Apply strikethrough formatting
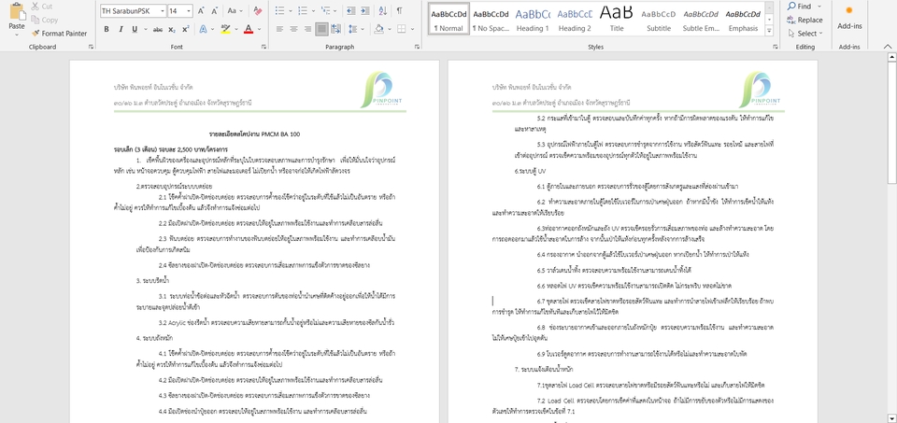 click(158, 29)
